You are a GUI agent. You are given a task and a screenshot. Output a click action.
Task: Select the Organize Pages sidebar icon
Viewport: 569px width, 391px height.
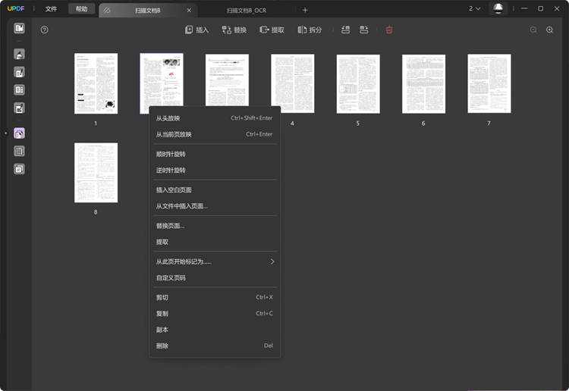pos(19,133)
